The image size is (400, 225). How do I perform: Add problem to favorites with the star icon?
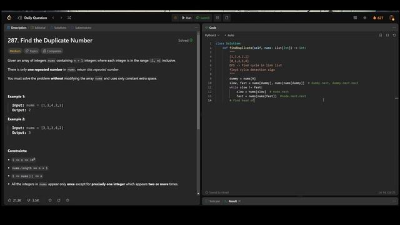tap(50, 200)
